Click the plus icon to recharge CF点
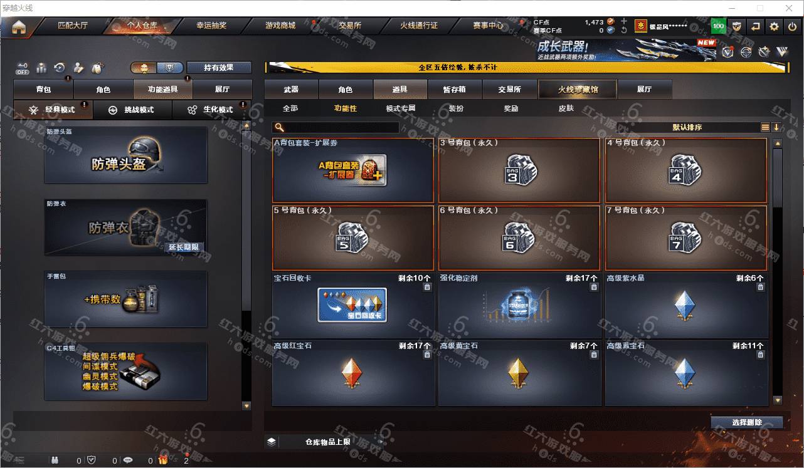 click(623, 21)
